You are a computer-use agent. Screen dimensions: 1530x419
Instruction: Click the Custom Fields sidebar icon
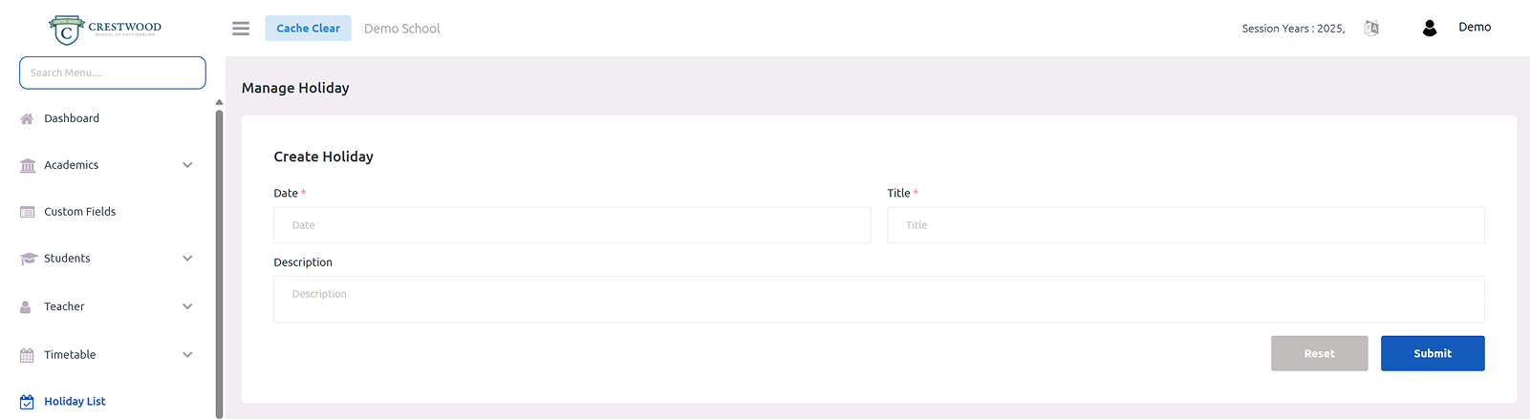[x=27, y=212]
